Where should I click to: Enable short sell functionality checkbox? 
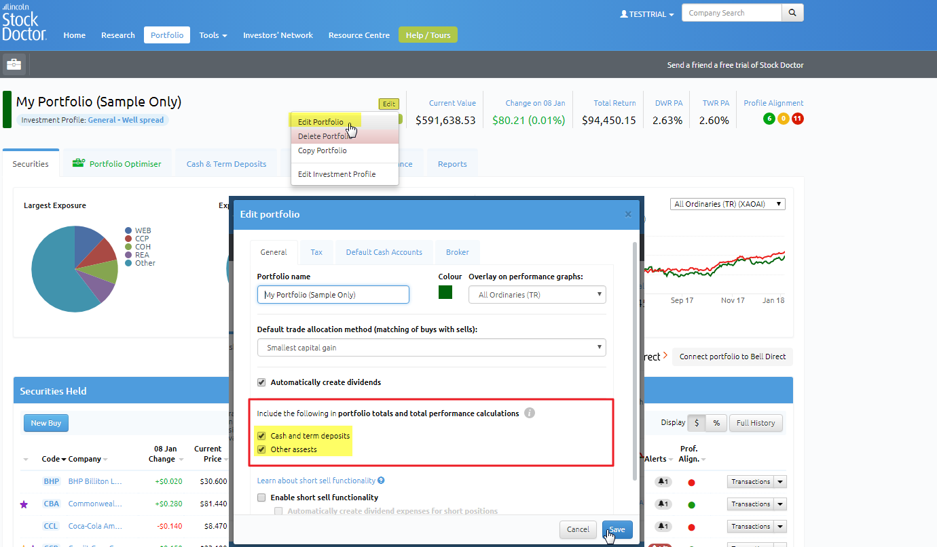click(262, 498)
